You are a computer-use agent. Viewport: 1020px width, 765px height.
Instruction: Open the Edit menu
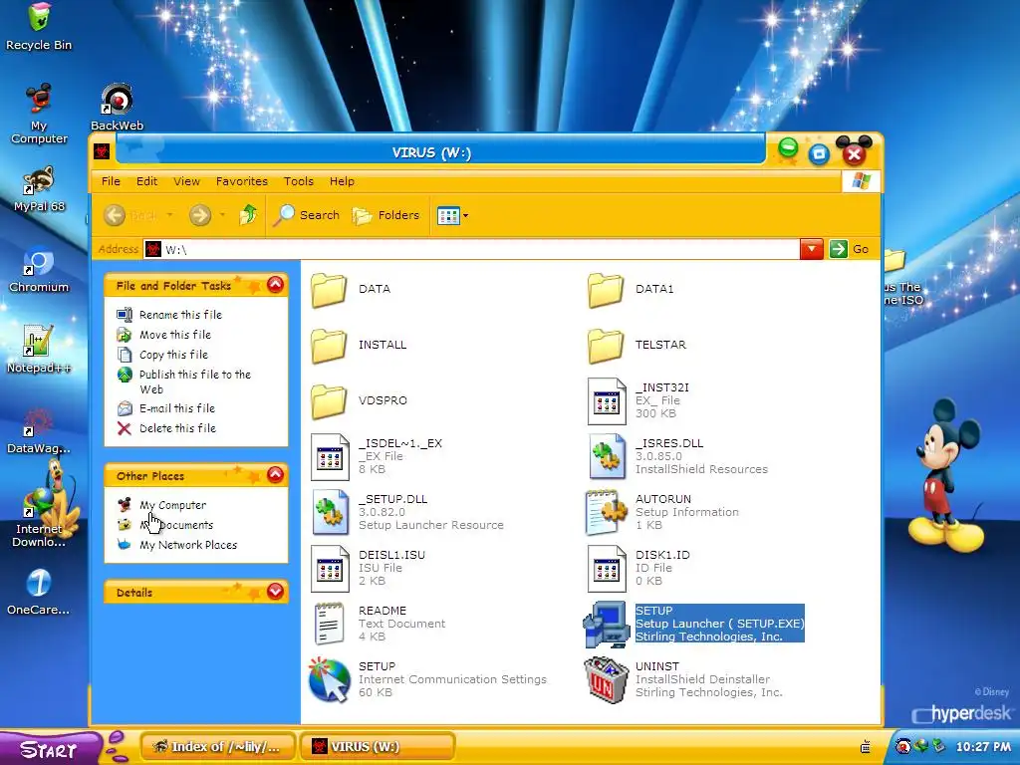(x=147, y=181)
